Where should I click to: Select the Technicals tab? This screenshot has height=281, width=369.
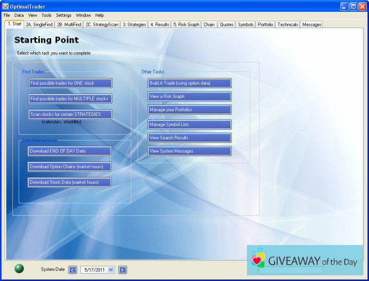click(287, 25)
